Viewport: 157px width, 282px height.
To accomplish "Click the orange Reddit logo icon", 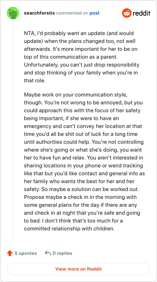I will [x=127, y=13].
